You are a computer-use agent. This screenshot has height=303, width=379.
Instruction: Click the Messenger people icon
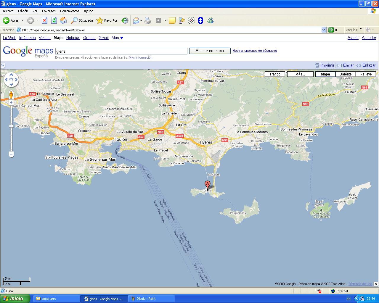tap(210, 20)
